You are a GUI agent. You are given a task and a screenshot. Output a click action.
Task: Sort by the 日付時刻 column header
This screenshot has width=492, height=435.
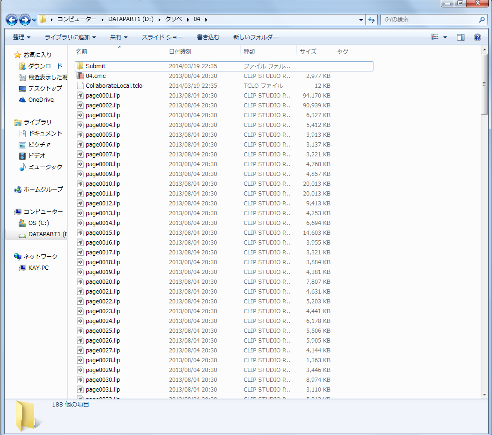[180, 52]
